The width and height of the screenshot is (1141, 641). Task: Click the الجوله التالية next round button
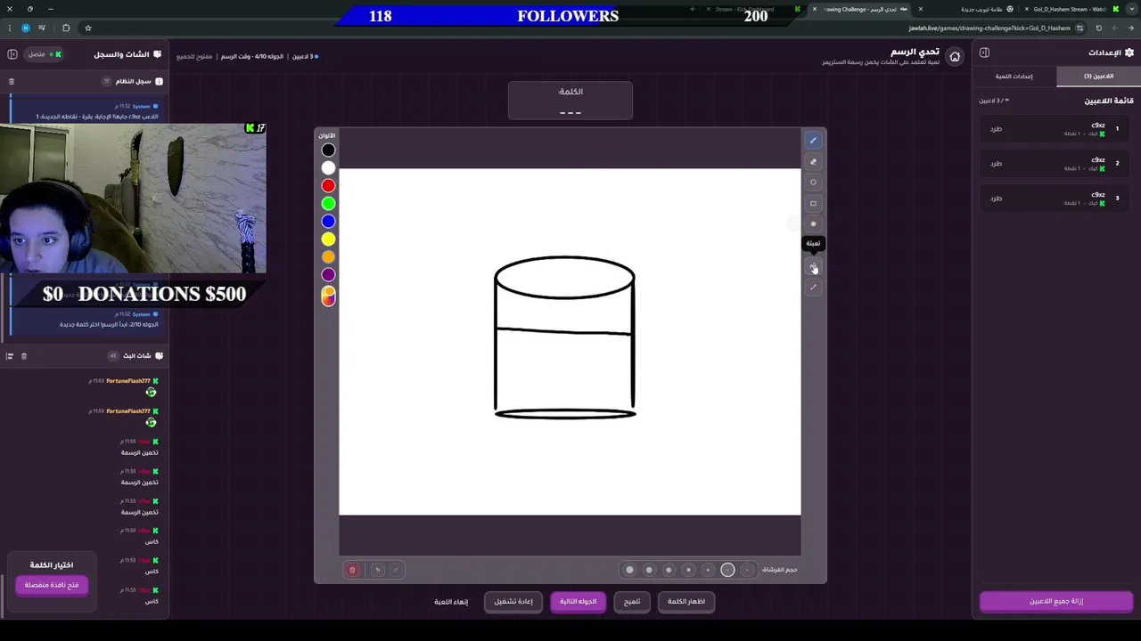(x=578, y=602)
